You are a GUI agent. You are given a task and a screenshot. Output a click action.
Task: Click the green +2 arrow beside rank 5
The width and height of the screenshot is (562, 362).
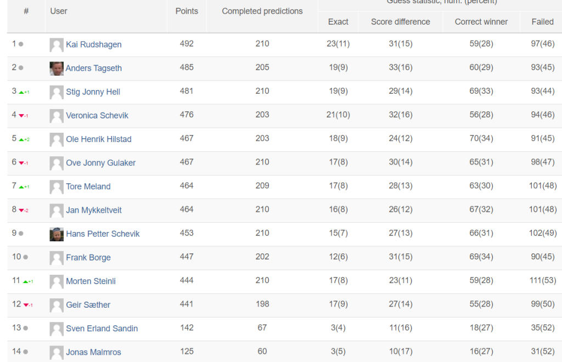(24, 139)
